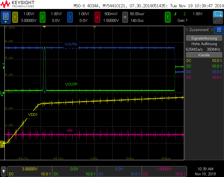Select the VOUTN waveform label
The width and height of the screenshot is (224, 177).
pyautogui.click(x=71, y=44)
